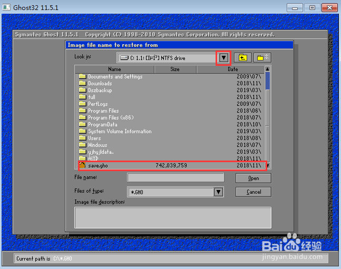Open the Look in drive dropdown arrow

click(x=223, y=58)
